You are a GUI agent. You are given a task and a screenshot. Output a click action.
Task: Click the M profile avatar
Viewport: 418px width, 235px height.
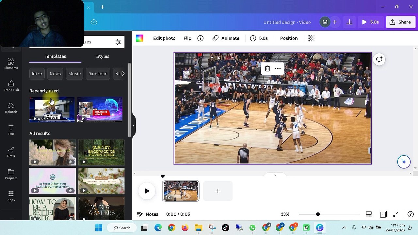point(325,22)
